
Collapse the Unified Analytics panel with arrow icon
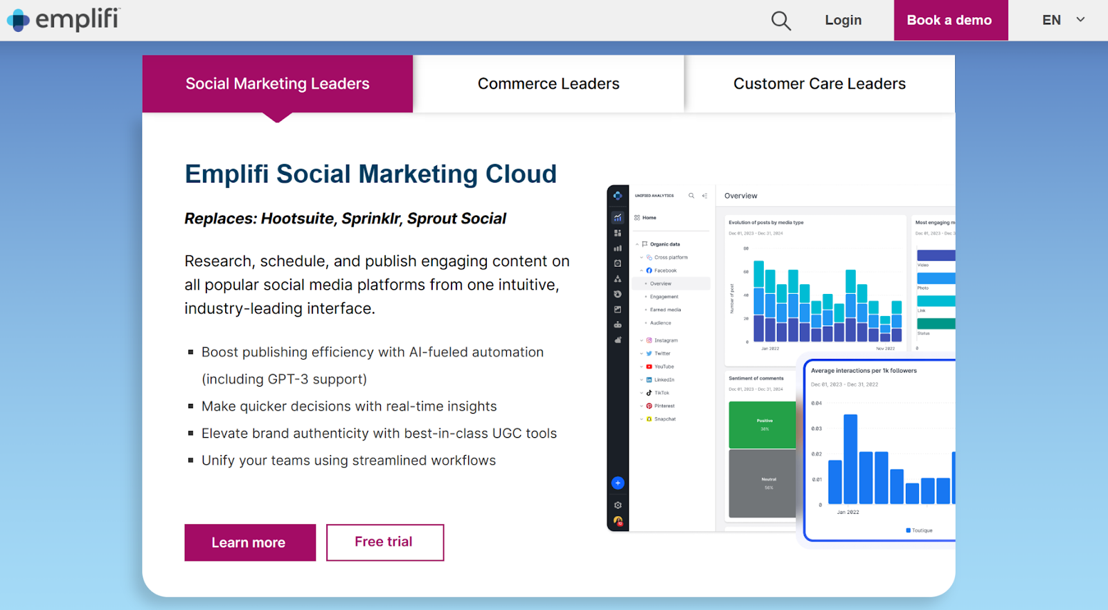[x=704, y=196]
